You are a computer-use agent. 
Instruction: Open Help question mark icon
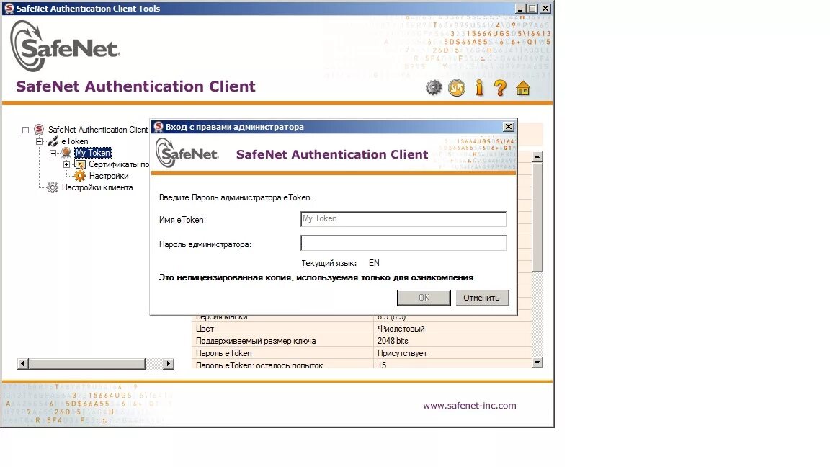pos(500,87)
